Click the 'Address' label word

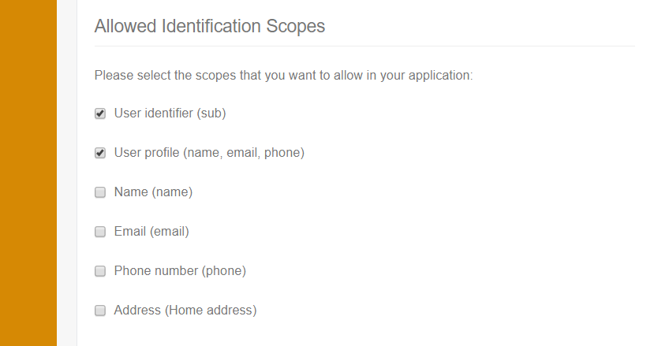click(137, 310)
